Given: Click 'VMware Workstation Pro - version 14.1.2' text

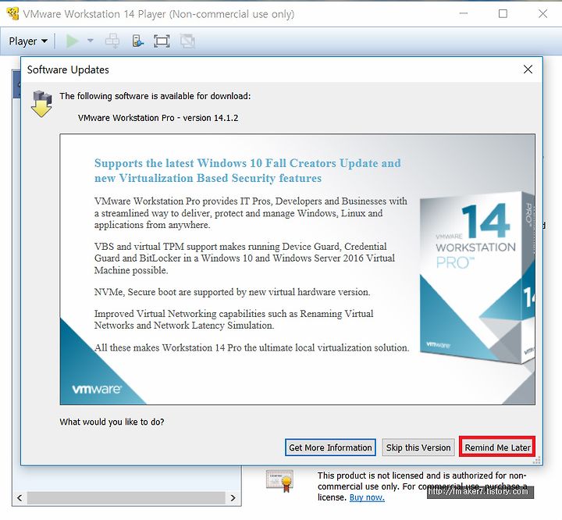Looking at the screenshot, I should click(x=158, y=118).
